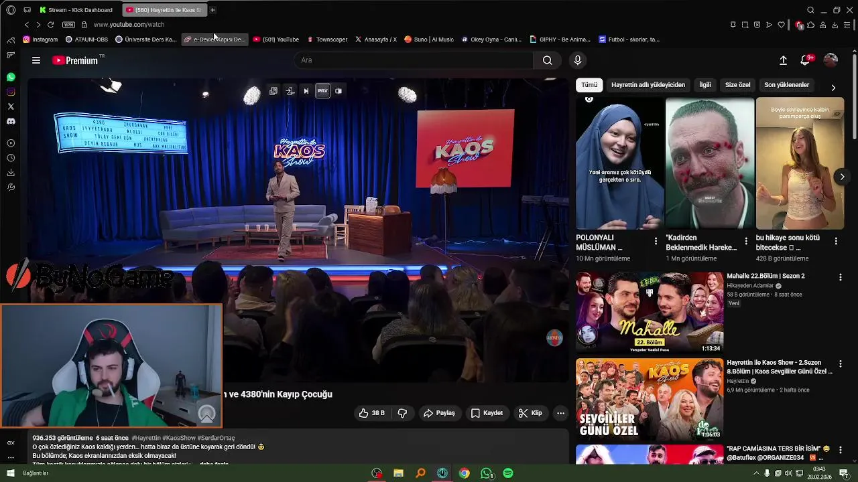Open the YouTube guide hamburger menu
Screen dimensions: 858x482
click(36, 60)
